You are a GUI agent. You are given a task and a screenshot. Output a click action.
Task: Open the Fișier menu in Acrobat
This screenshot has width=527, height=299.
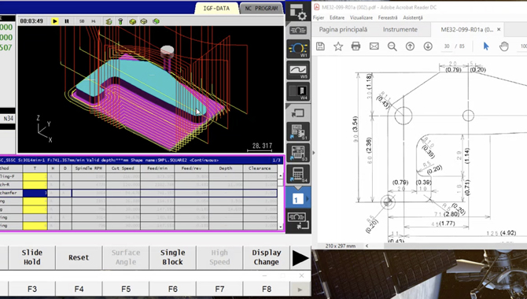[319, 17]
